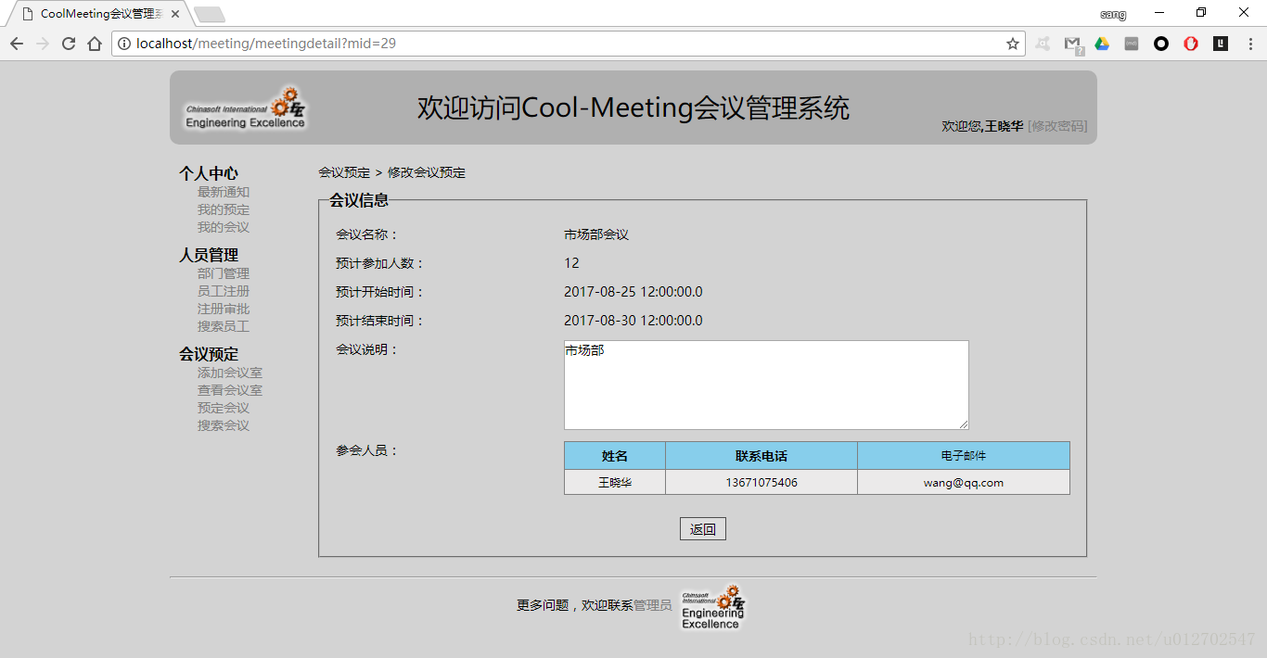
Task: Select the CoolMeeting browser tab
Action: coord(99,14)
